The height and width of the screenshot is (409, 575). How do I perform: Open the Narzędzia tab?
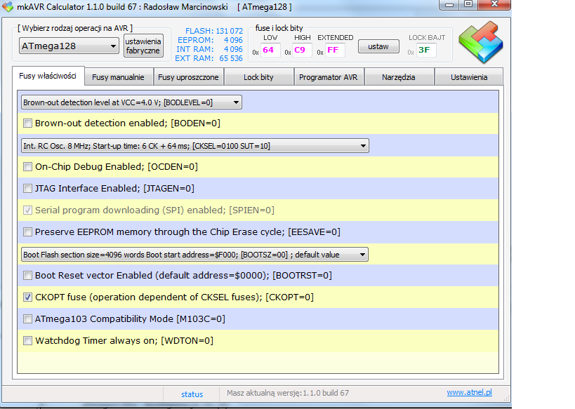click(399, 77)
